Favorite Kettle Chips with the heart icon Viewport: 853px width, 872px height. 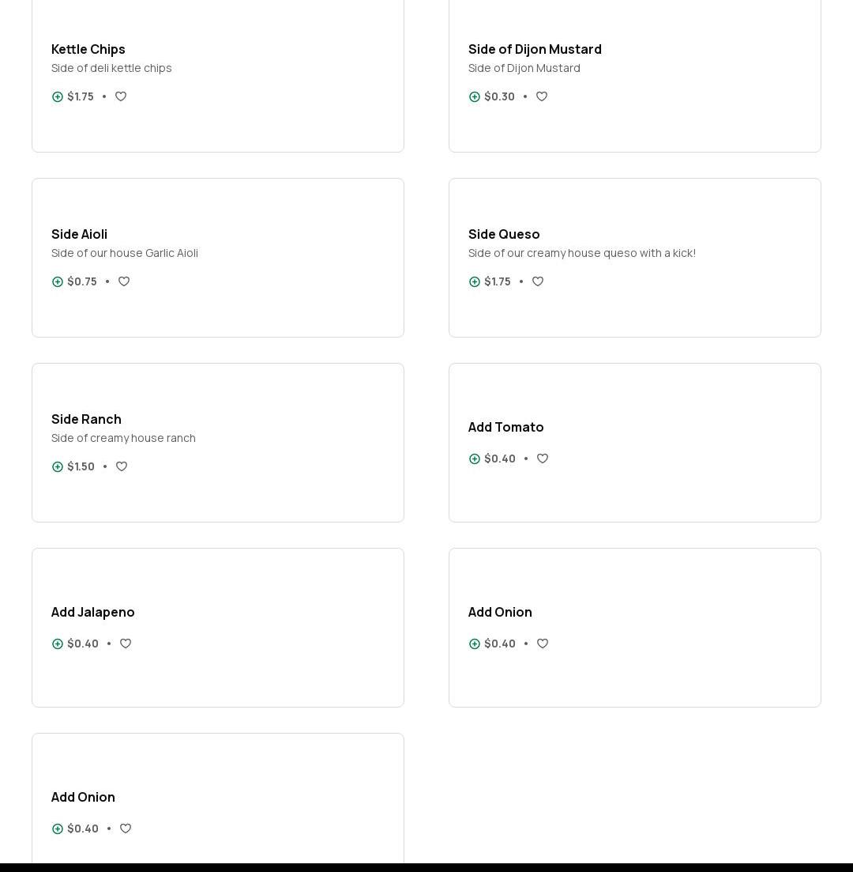pos(121,96)
